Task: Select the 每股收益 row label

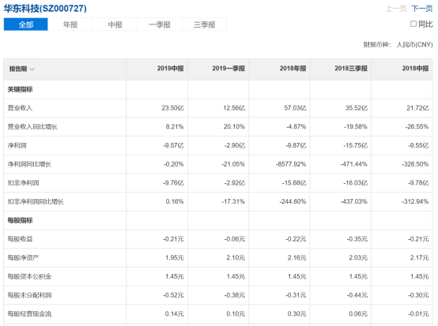Action: (x=20, y=239)
